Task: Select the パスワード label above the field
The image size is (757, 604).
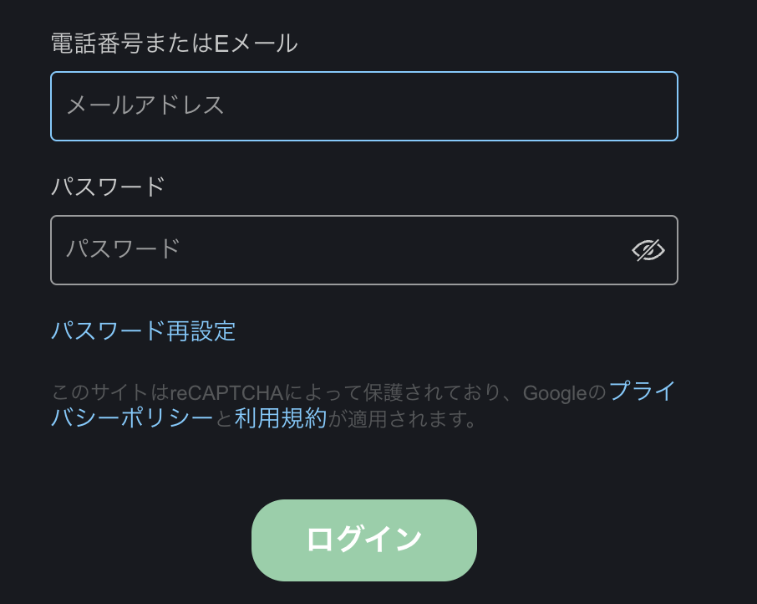Action: pyautogui.click(x=108, y=187)
